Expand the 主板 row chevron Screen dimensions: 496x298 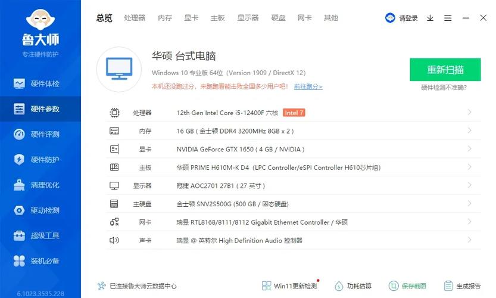click(469, 167)
